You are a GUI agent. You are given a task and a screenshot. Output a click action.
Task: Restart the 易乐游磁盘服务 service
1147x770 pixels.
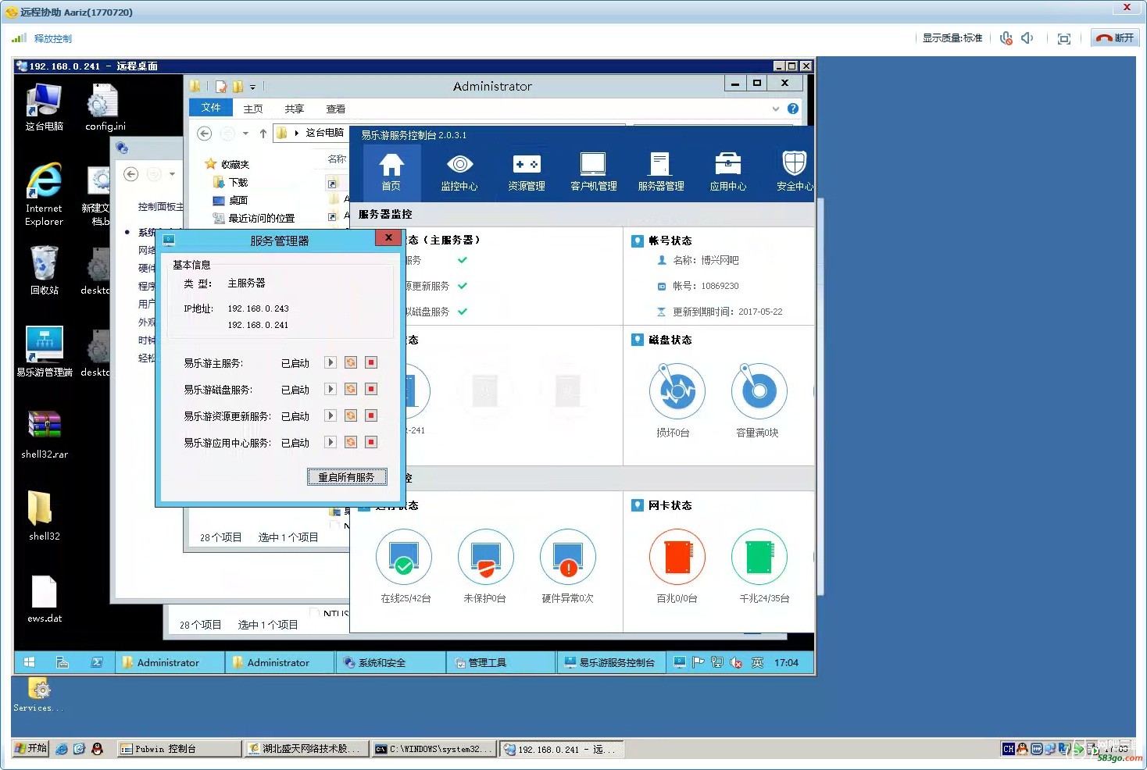coord(351,389)
